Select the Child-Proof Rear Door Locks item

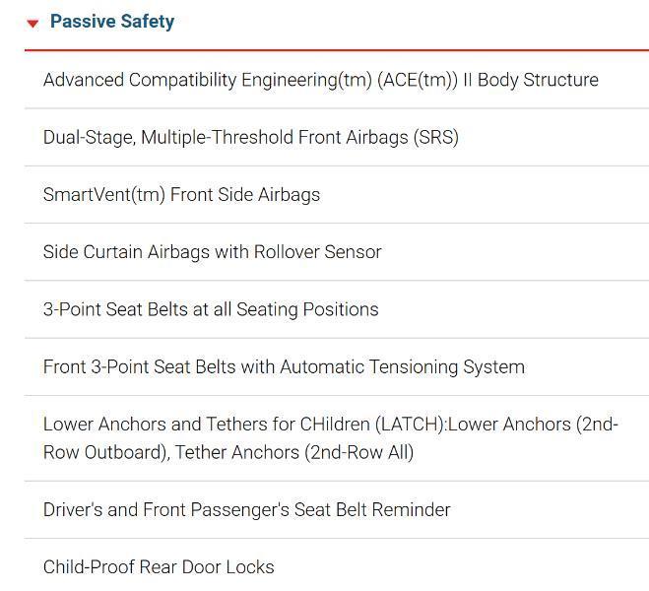pyautogui.click(x=159, y=566)
